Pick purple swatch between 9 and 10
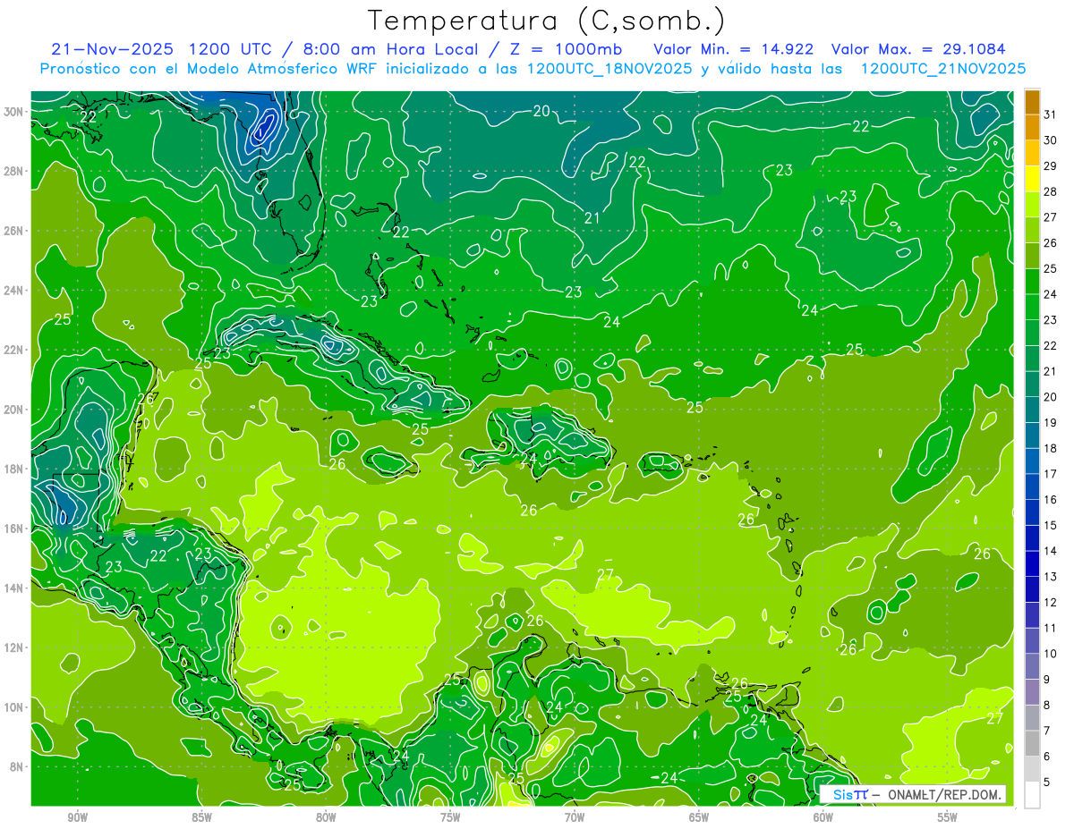 click(x=1032, y=666)
